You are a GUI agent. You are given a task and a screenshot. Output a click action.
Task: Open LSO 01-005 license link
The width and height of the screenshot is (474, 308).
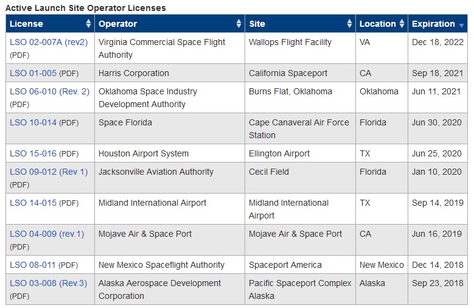click(x=33, y=73)
